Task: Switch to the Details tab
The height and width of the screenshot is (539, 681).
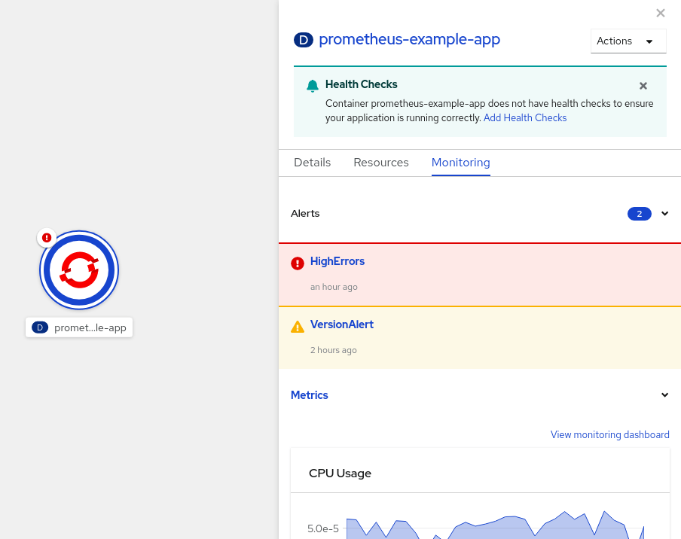Action: click(311, 162)
